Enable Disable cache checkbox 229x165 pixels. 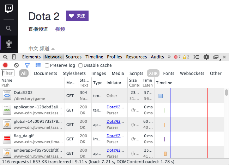80,65
